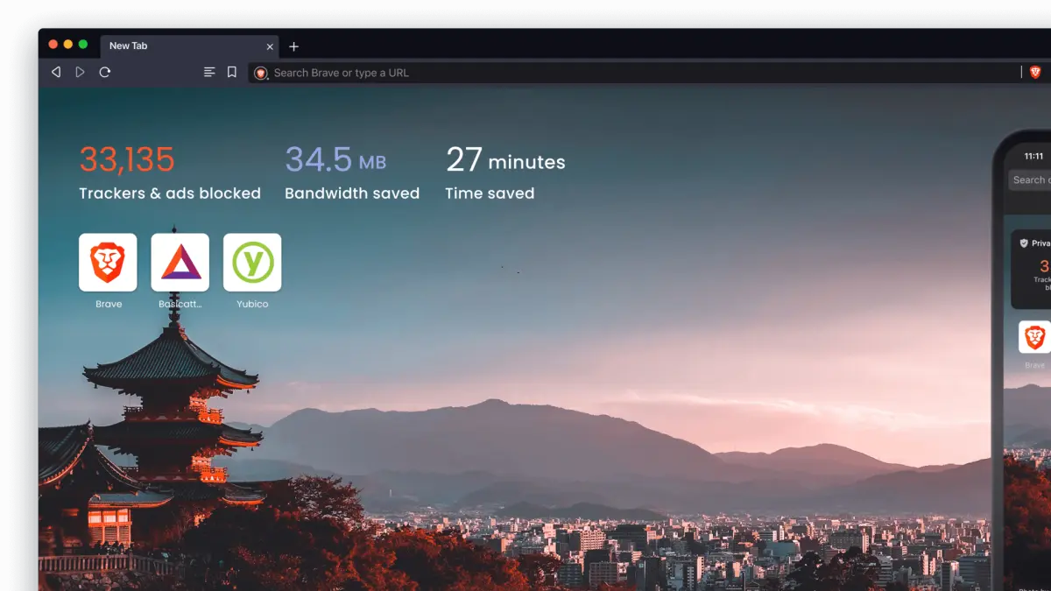Open Brave Shields lion icon at toolbar right
This screenshot has width=1051, height=591.
point(1035,73)
